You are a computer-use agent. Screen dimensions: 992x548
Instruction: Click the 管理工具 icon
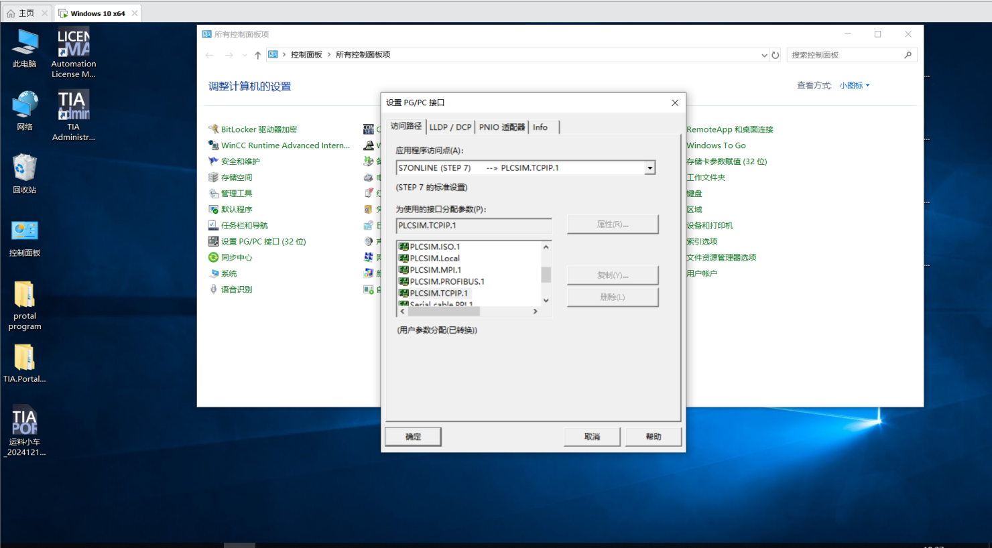pos(213,194)
